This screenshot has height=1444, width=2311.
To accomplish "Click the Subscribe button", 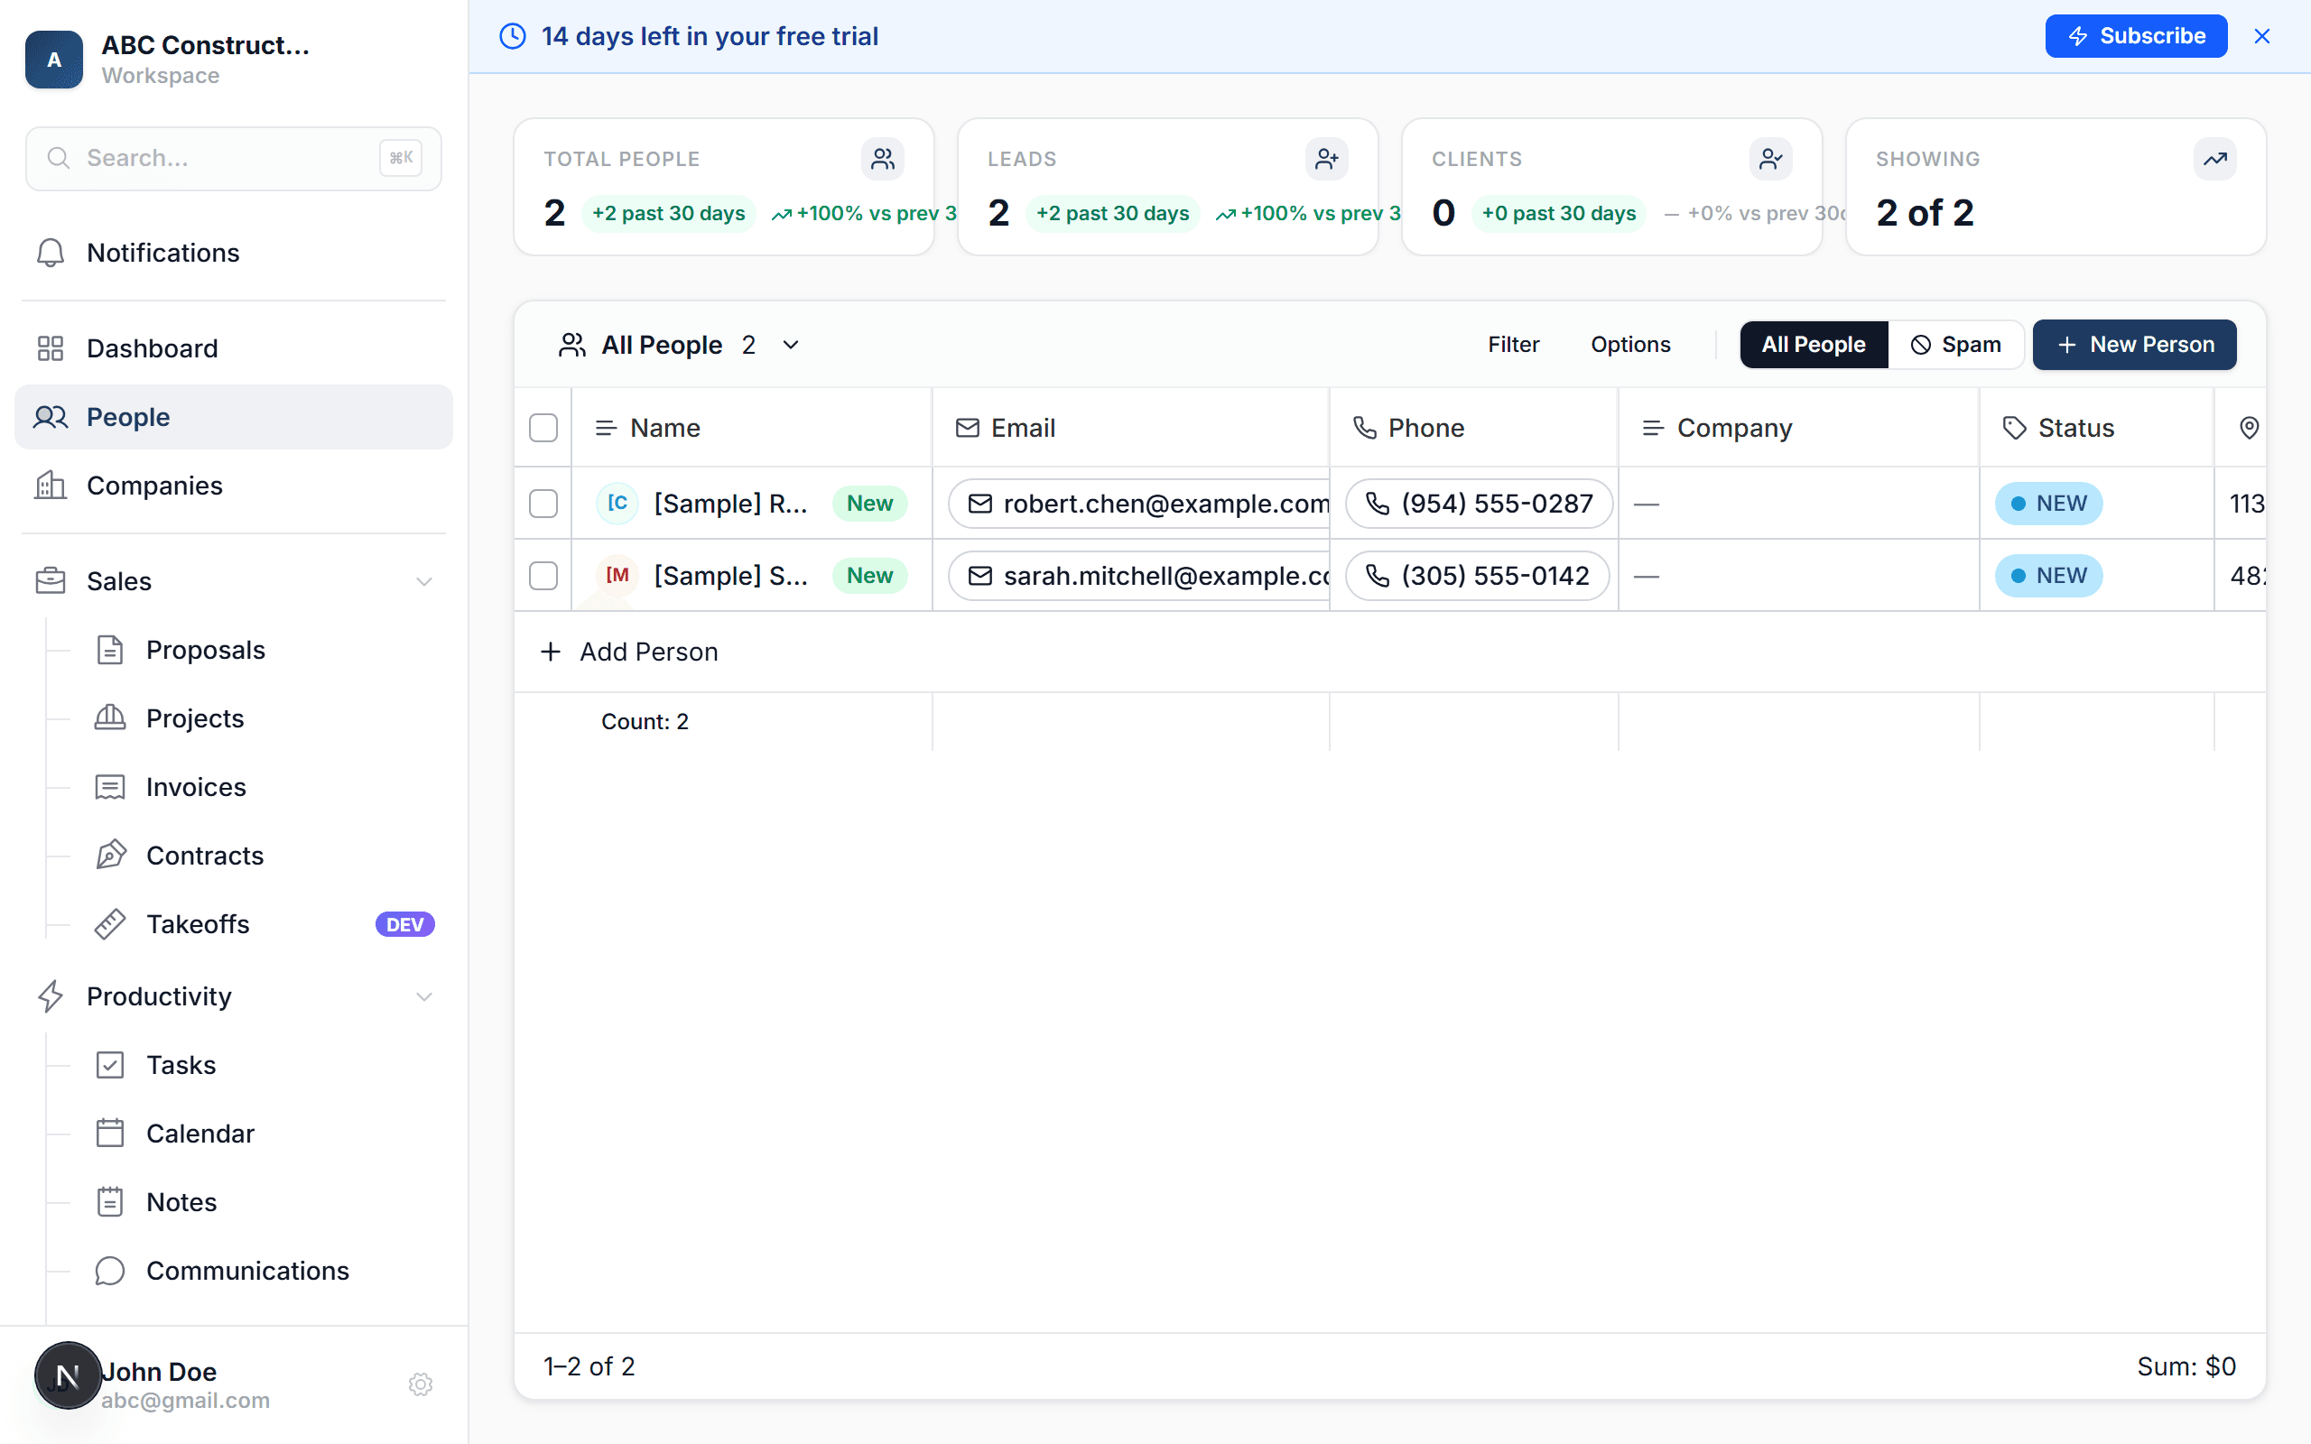I will (2135, 36).
